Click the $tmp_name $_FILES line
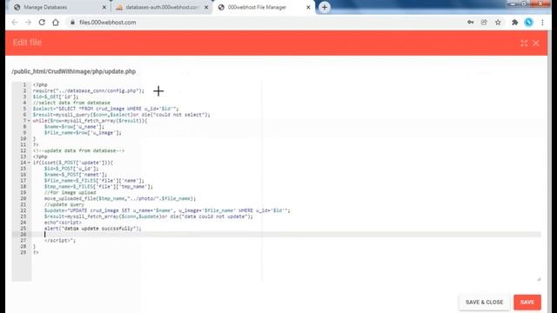Image resolution: width=557 pixels, height=313 pixels. (x=98, y=186)
